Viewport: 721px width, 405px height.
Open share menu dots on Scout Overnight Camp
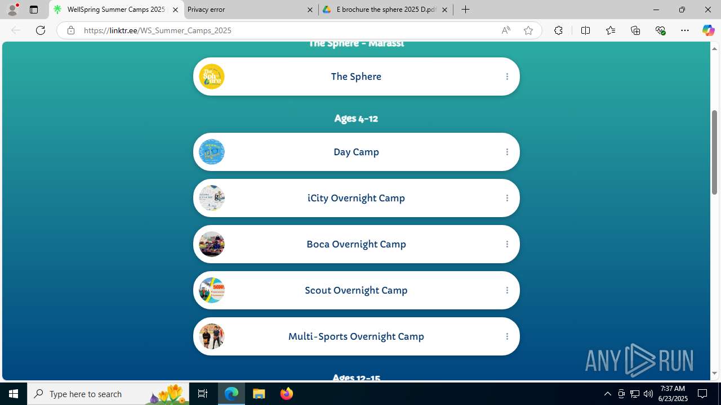[x=507, y=290]
